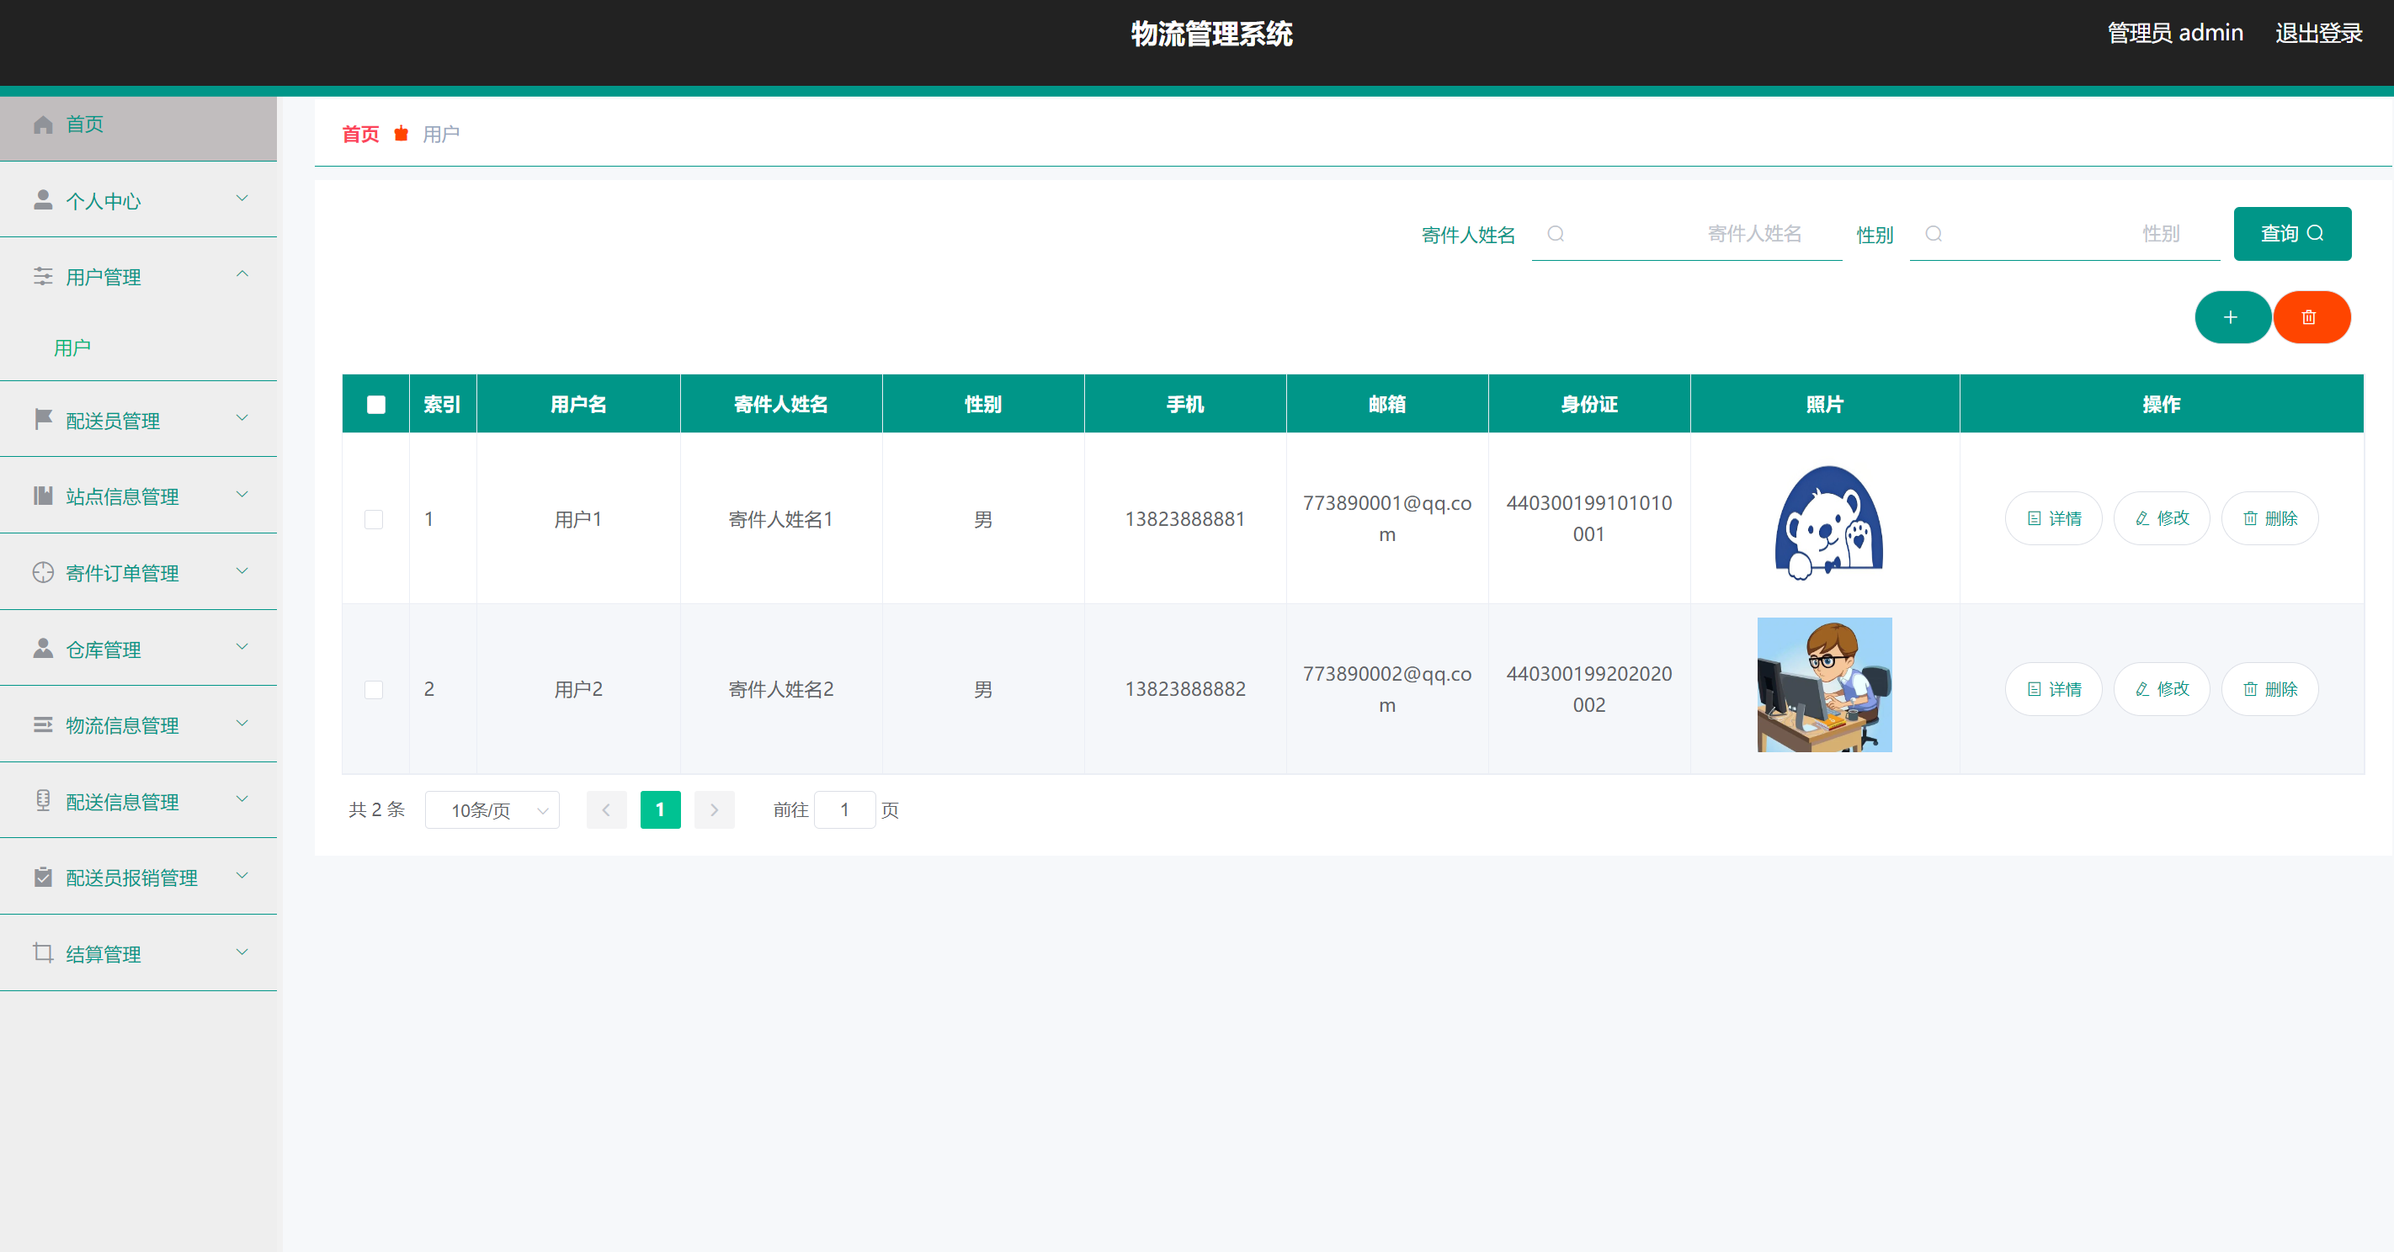2394x1252 pixels.
Task: Click 首页 breadcrumb link
Action: coord(360,135)
